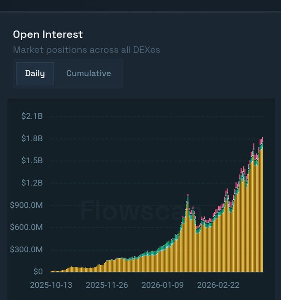Click the $600.0M y-axis label
The width and height of the screenshot is (281, 300).
point(27,227)
